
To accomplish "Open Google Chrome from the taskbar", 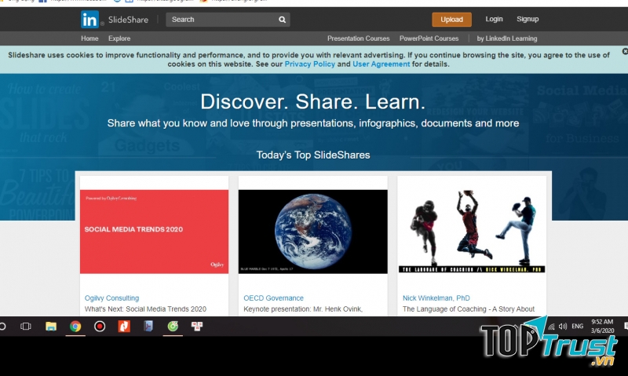I will [75, 326].
